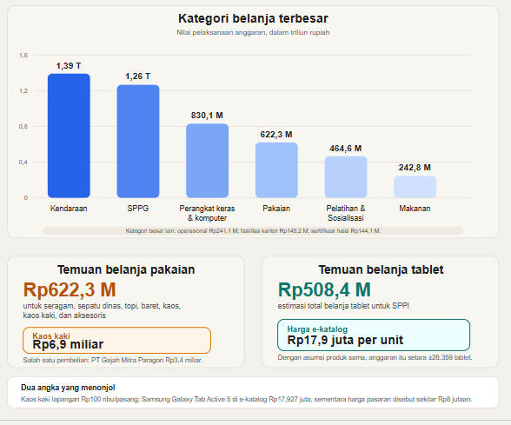The image size is (511, 425).
Task: Click the Temuan belanja tablet heading
Action: point(381,269)
